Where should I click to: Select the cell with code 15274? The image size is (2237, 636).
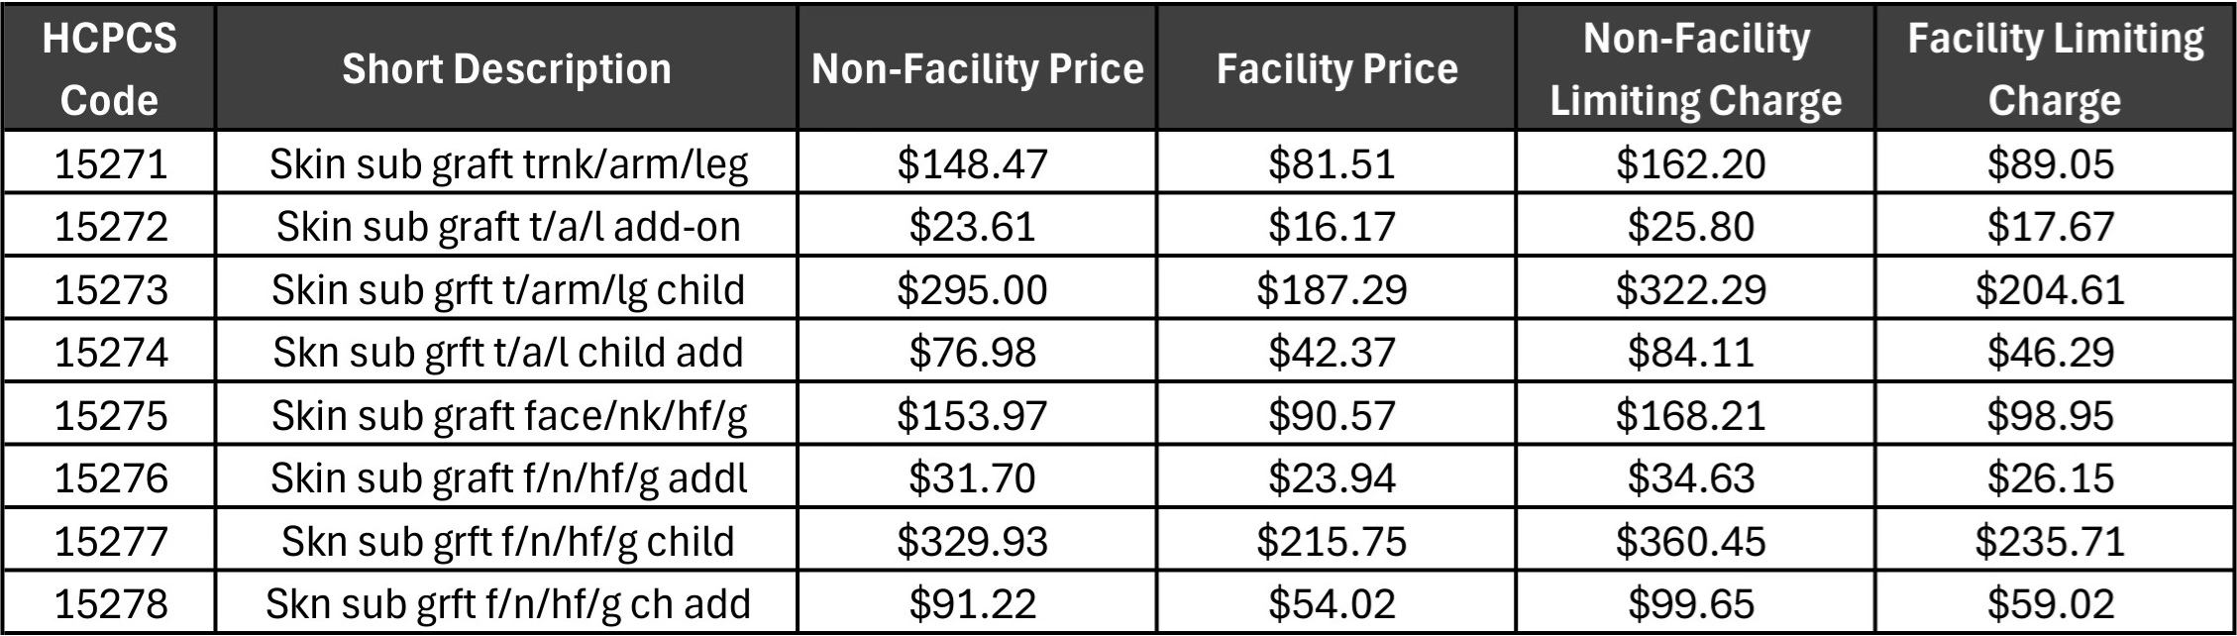[x=111, y=352]
